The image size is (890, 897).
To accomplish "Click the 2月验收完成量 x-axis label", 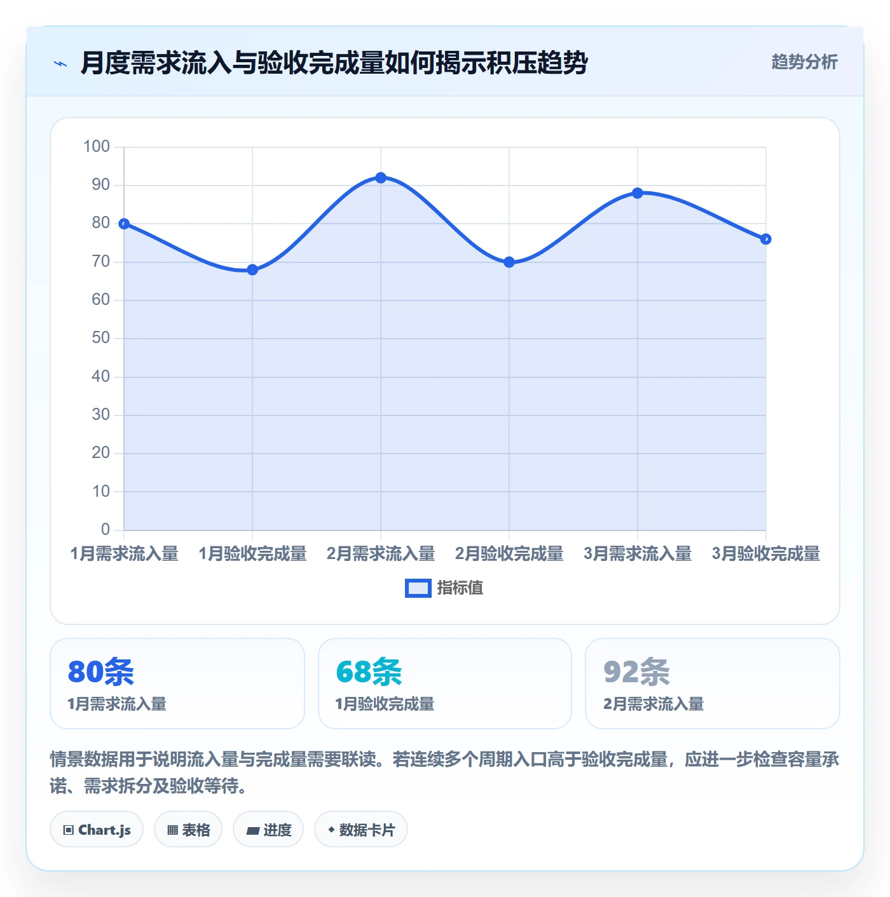I will pos(509,554).
